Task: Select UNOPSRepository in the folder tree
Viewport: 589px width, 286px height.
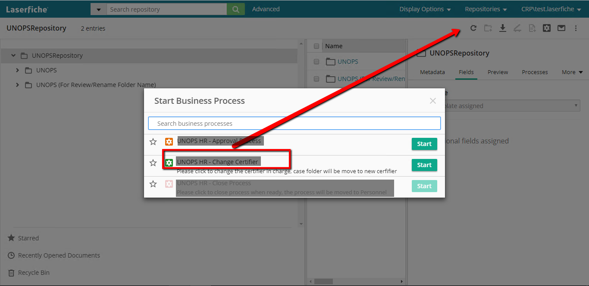Action: pos(57,56)
